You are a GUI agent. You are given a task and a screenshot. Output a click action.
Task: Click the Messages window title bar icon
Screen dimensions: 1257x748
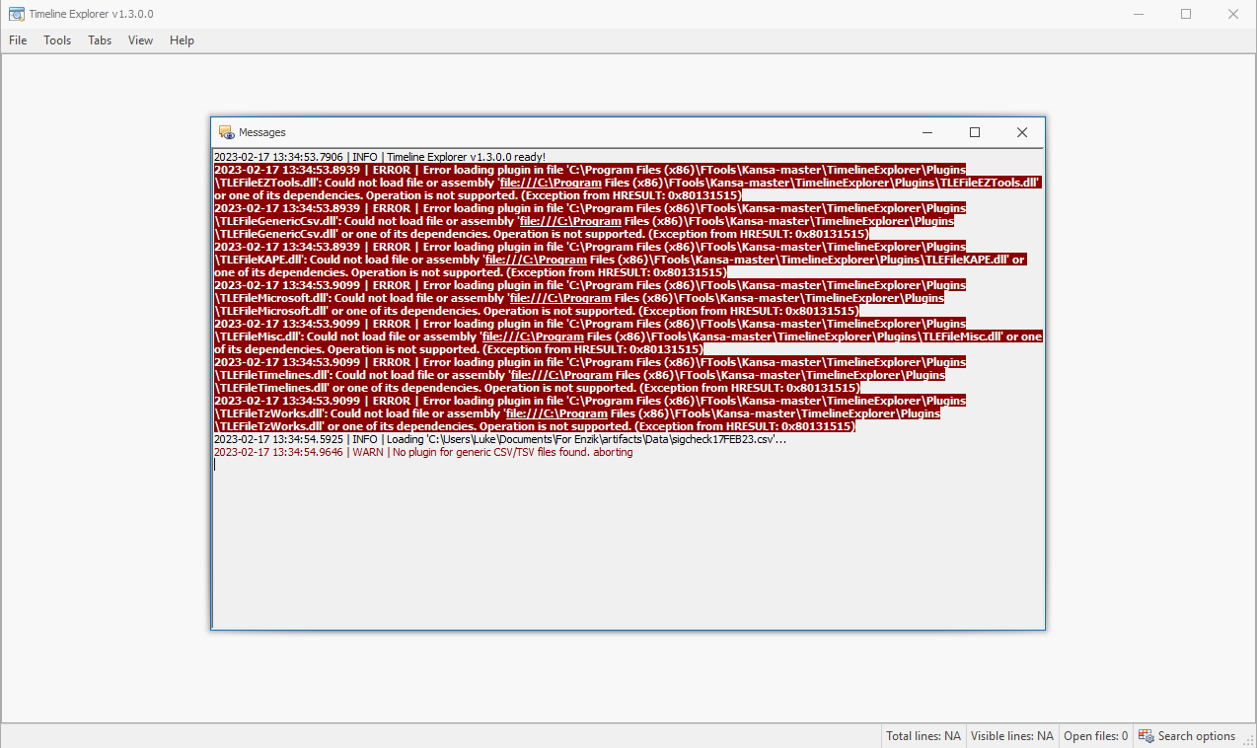[224, 132]
